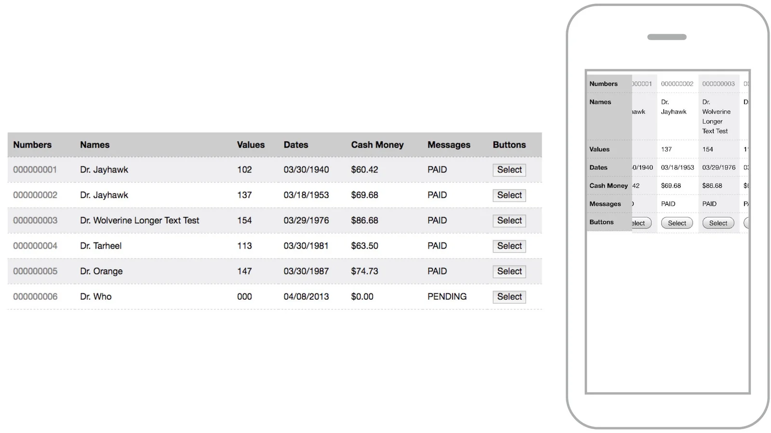This screenshot has width=771, height=433.
Task: Click the 04/08/2013 date cell
Action: click(306, 297)
